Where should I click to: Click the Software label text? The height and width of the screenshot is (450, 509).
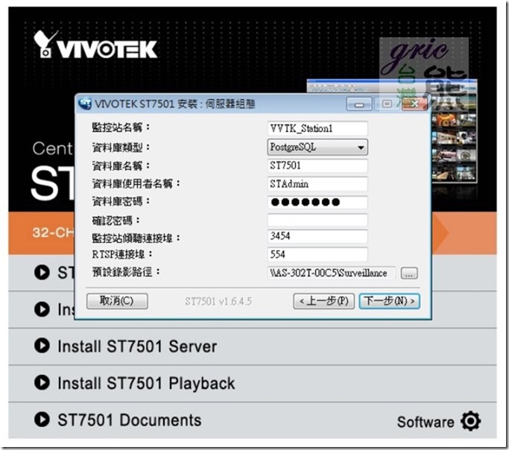click(x=426, y=422)
